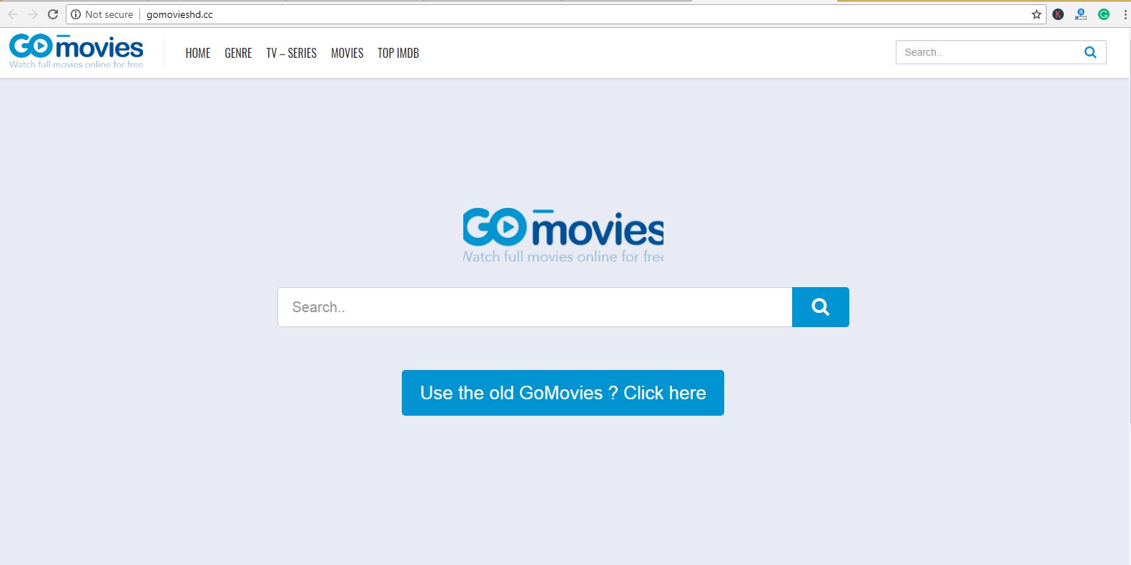Open the site info icon next to Not secure

[76, 14]
